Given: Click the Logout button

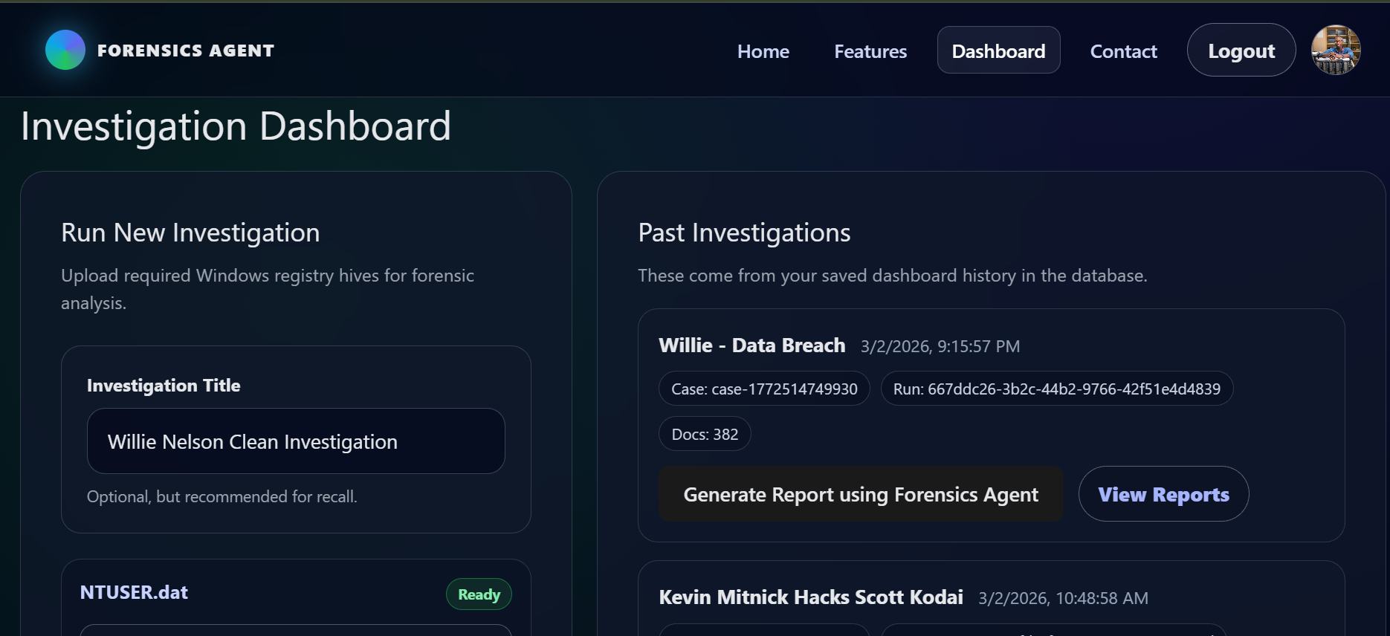Looking at the screenshot, I should (1241, 50).
